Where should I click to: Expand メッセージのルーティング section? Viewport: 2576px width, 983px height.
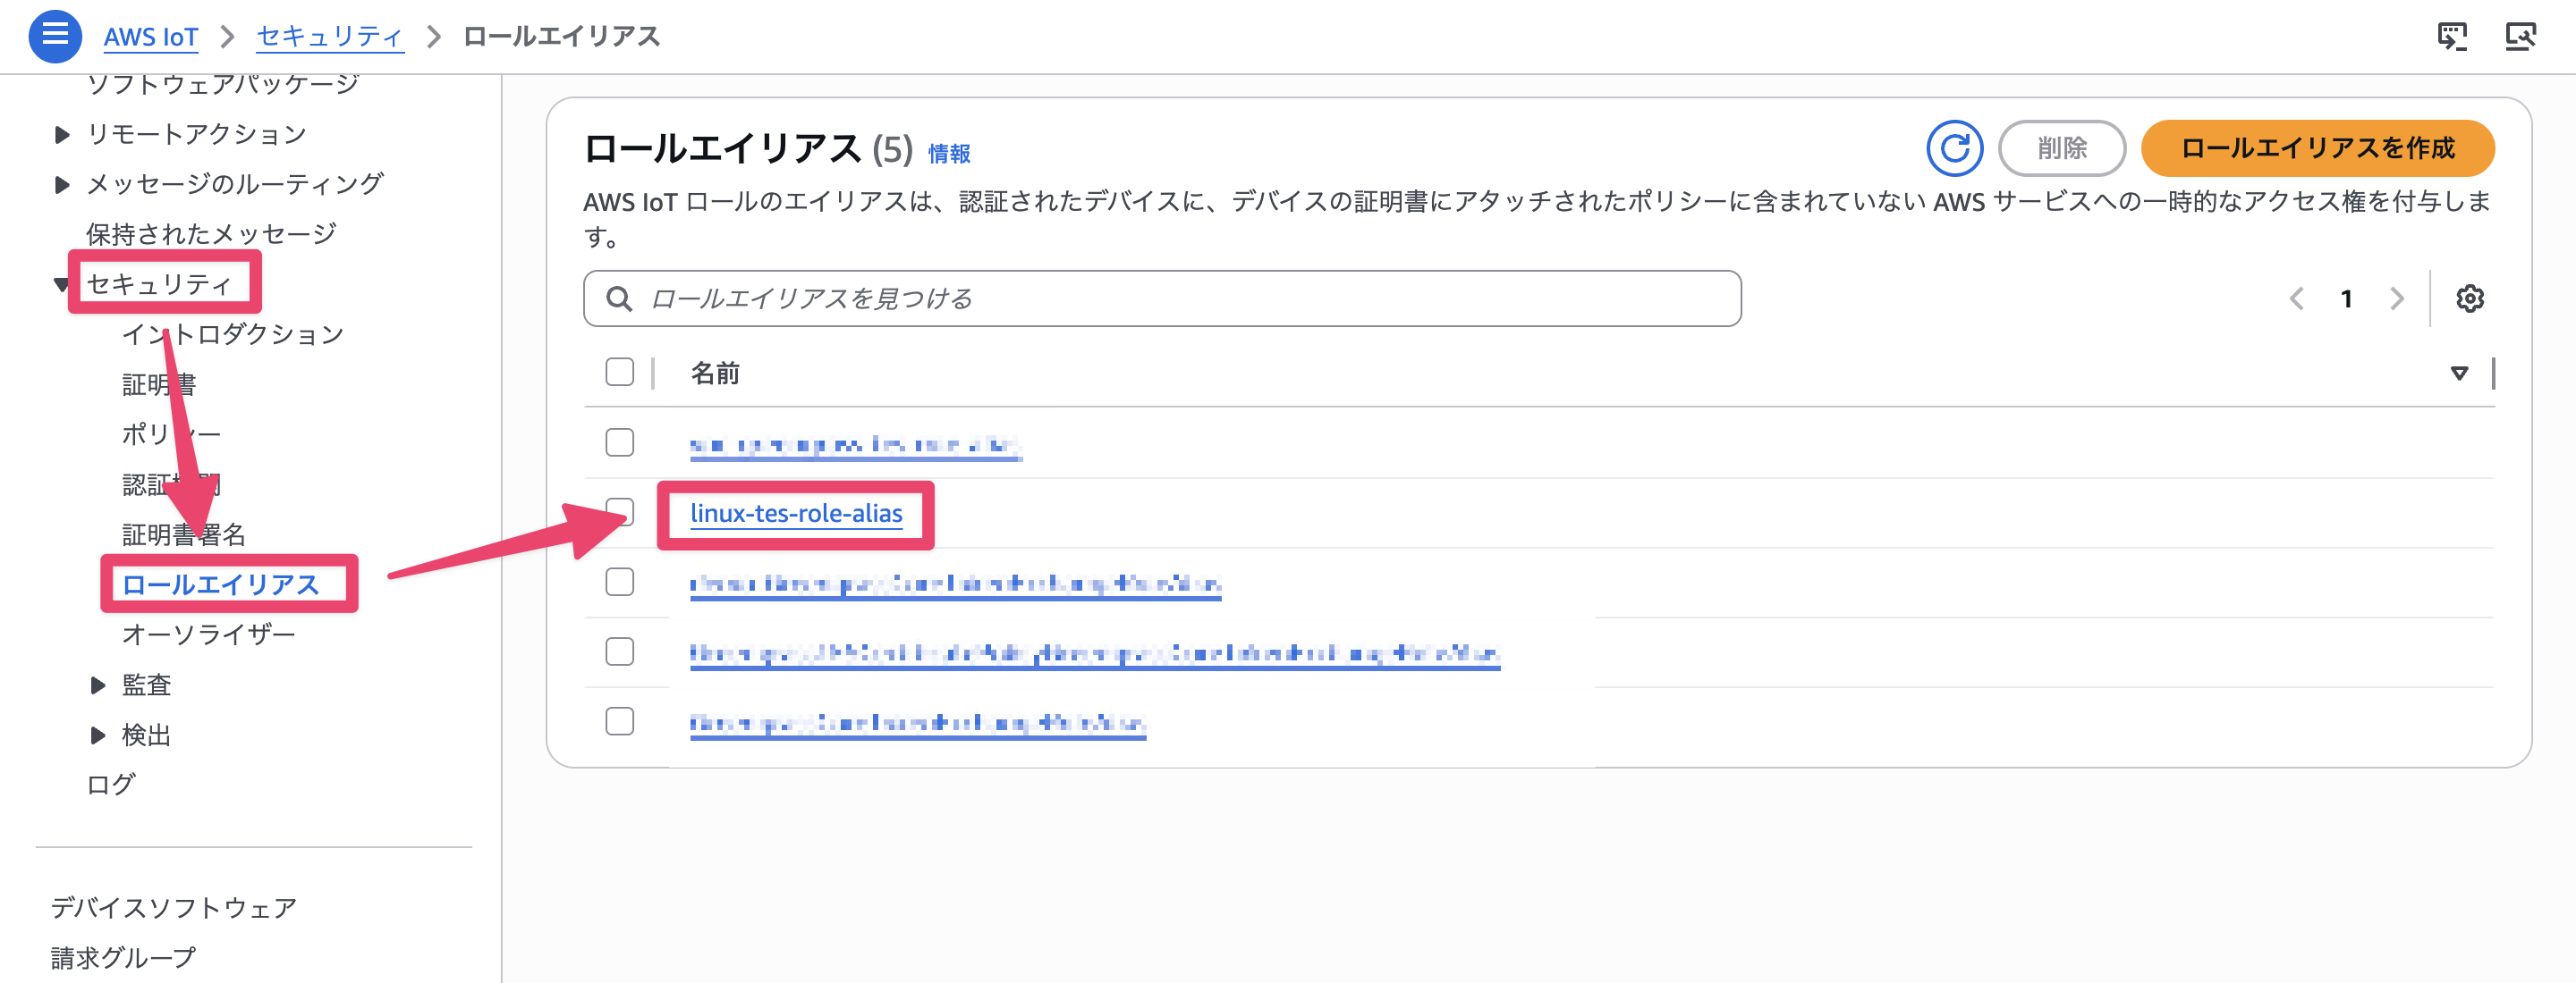62,184
